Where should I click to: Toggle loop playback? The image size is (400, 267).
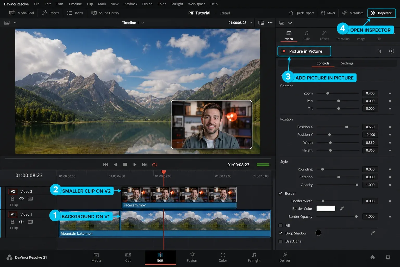tap(155, 165)
